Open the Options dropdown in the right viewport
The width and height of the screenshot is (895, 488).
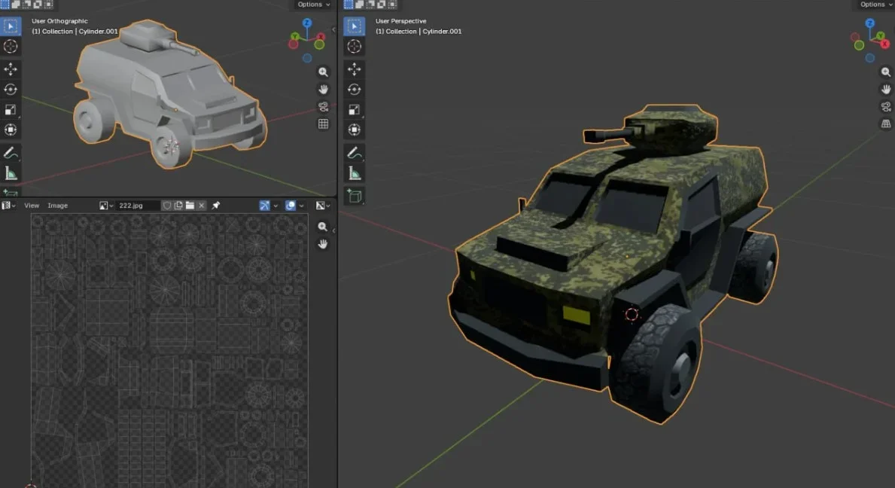(x=873, y=5)
